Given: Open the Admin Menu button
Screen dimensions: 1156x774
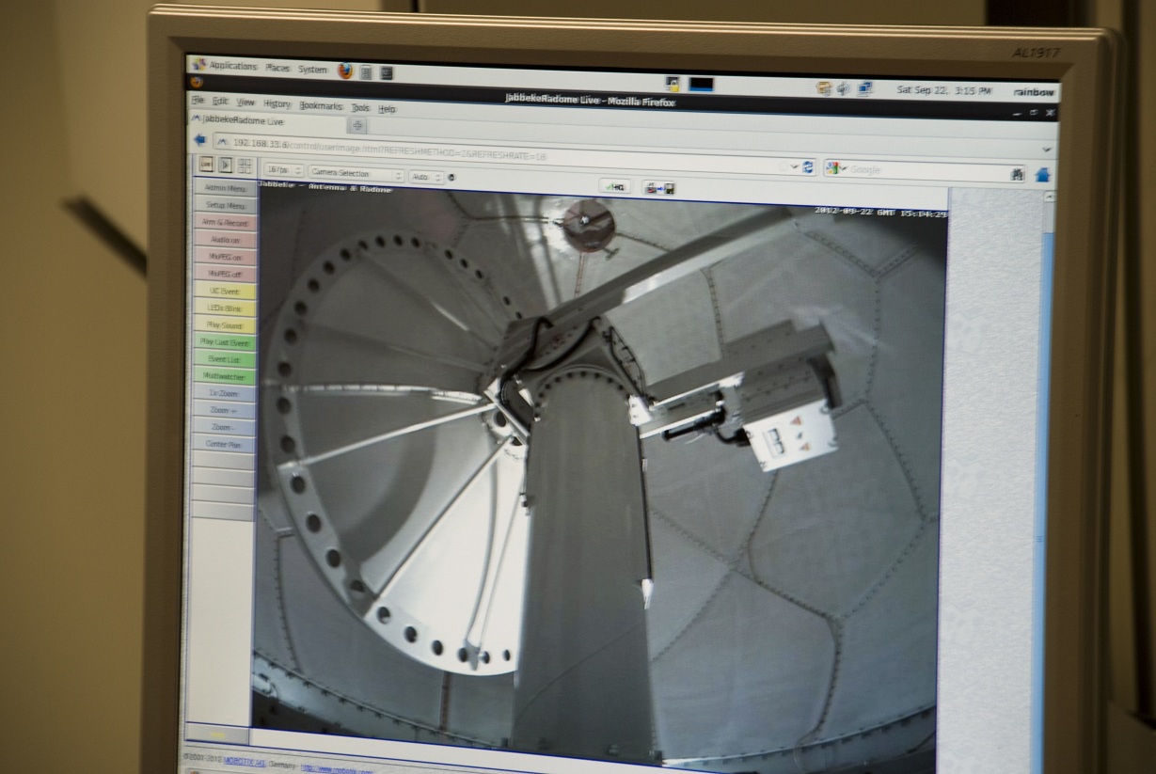Looking at the screenshot, I should point(225,188).
